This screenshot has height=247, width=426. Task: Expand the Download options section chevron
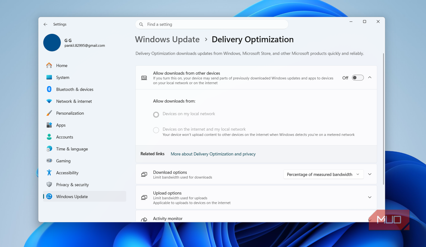pyautogui.click(x=370, y=174)
